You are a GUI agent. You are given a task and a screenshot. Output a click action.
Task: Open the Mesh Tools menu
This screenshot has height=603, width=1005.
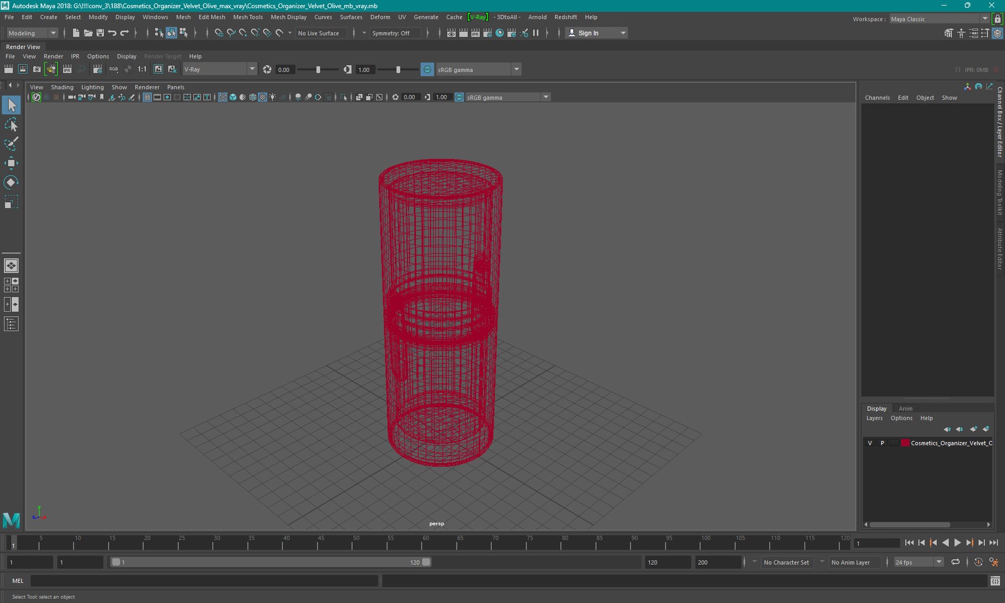248,17
